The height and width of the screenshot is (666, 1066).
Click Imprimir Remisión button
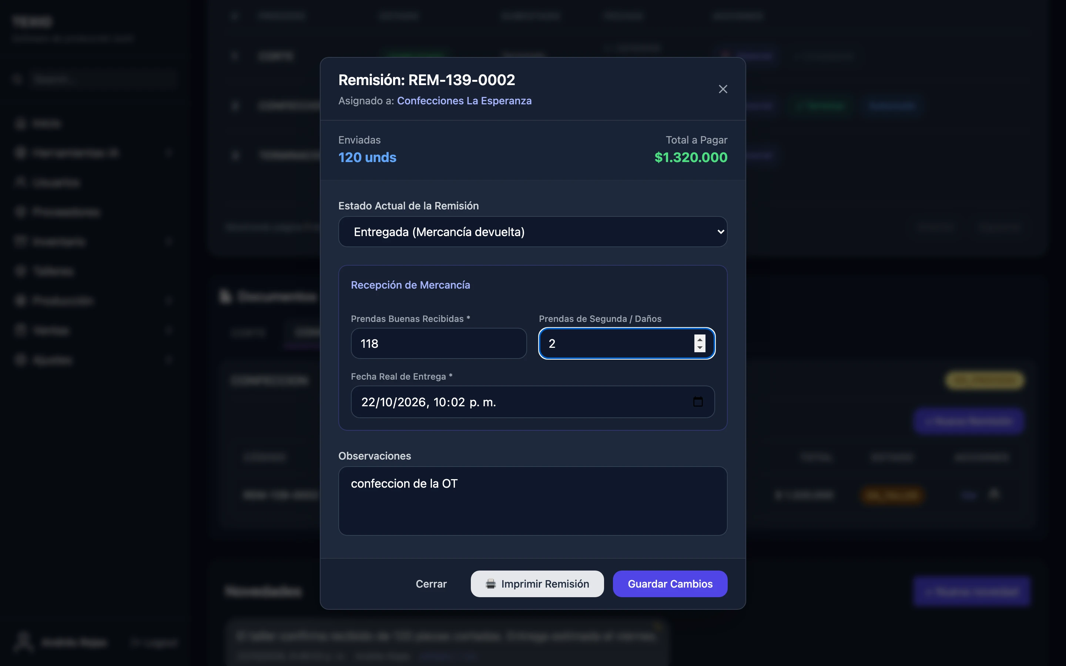(537, 584)
